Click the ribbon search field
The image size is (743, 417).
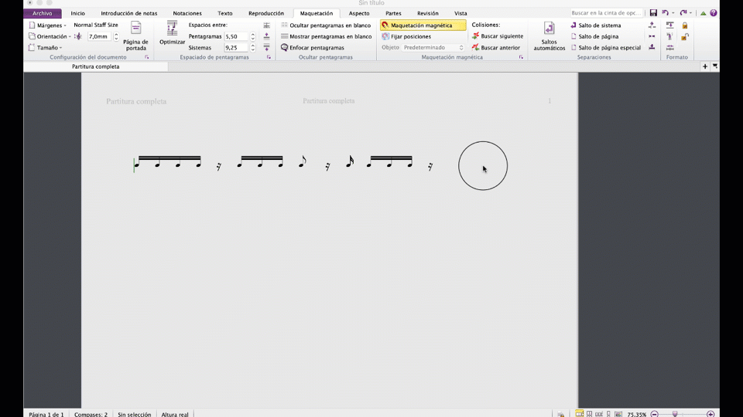607,13
